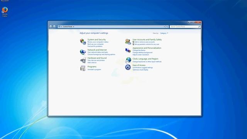The image size is (247, 139).
Task: Click the Forward navigation arrow button
Action: pos(54,27)
